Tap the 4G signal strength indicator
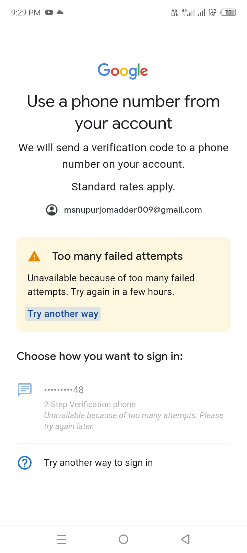The width and height of the screenshot is (247, 553). tap(188, 13)
